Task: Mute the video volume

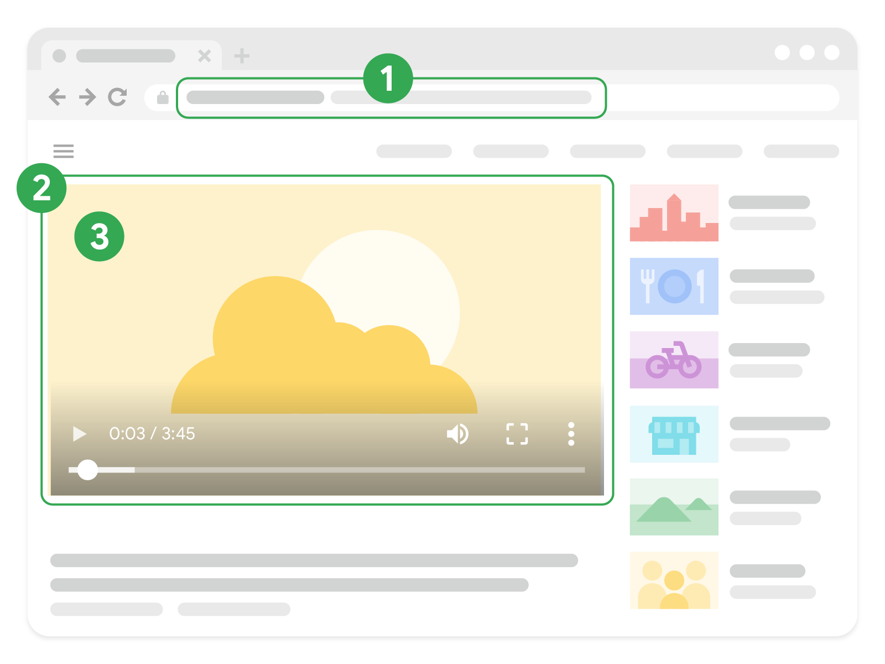Action: pyautogui.click(x=457, y=434)
